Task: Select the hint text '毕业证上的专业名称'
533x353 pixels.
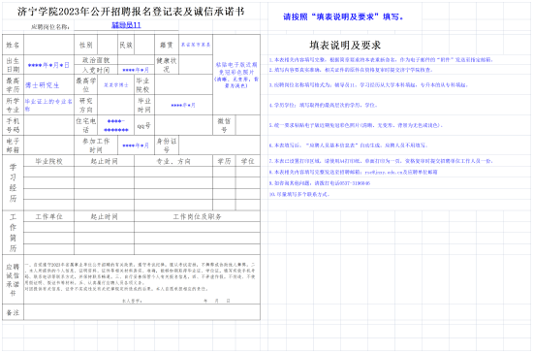Action: coord(48,105)
